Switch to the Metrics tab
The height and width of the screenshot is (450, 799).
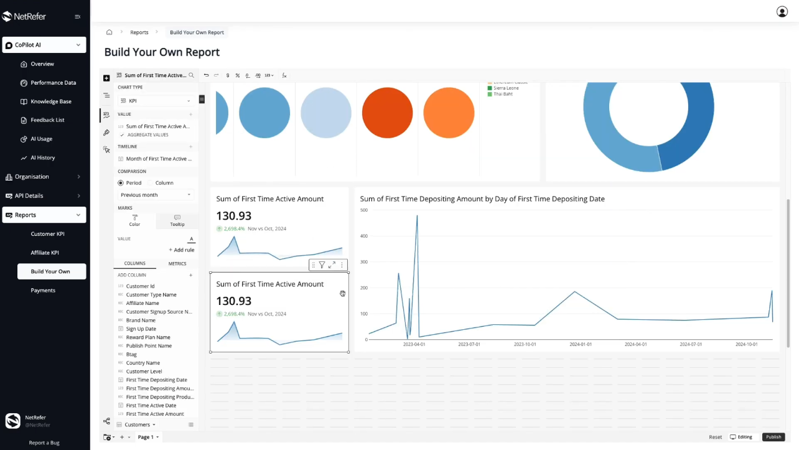[177, 264]
